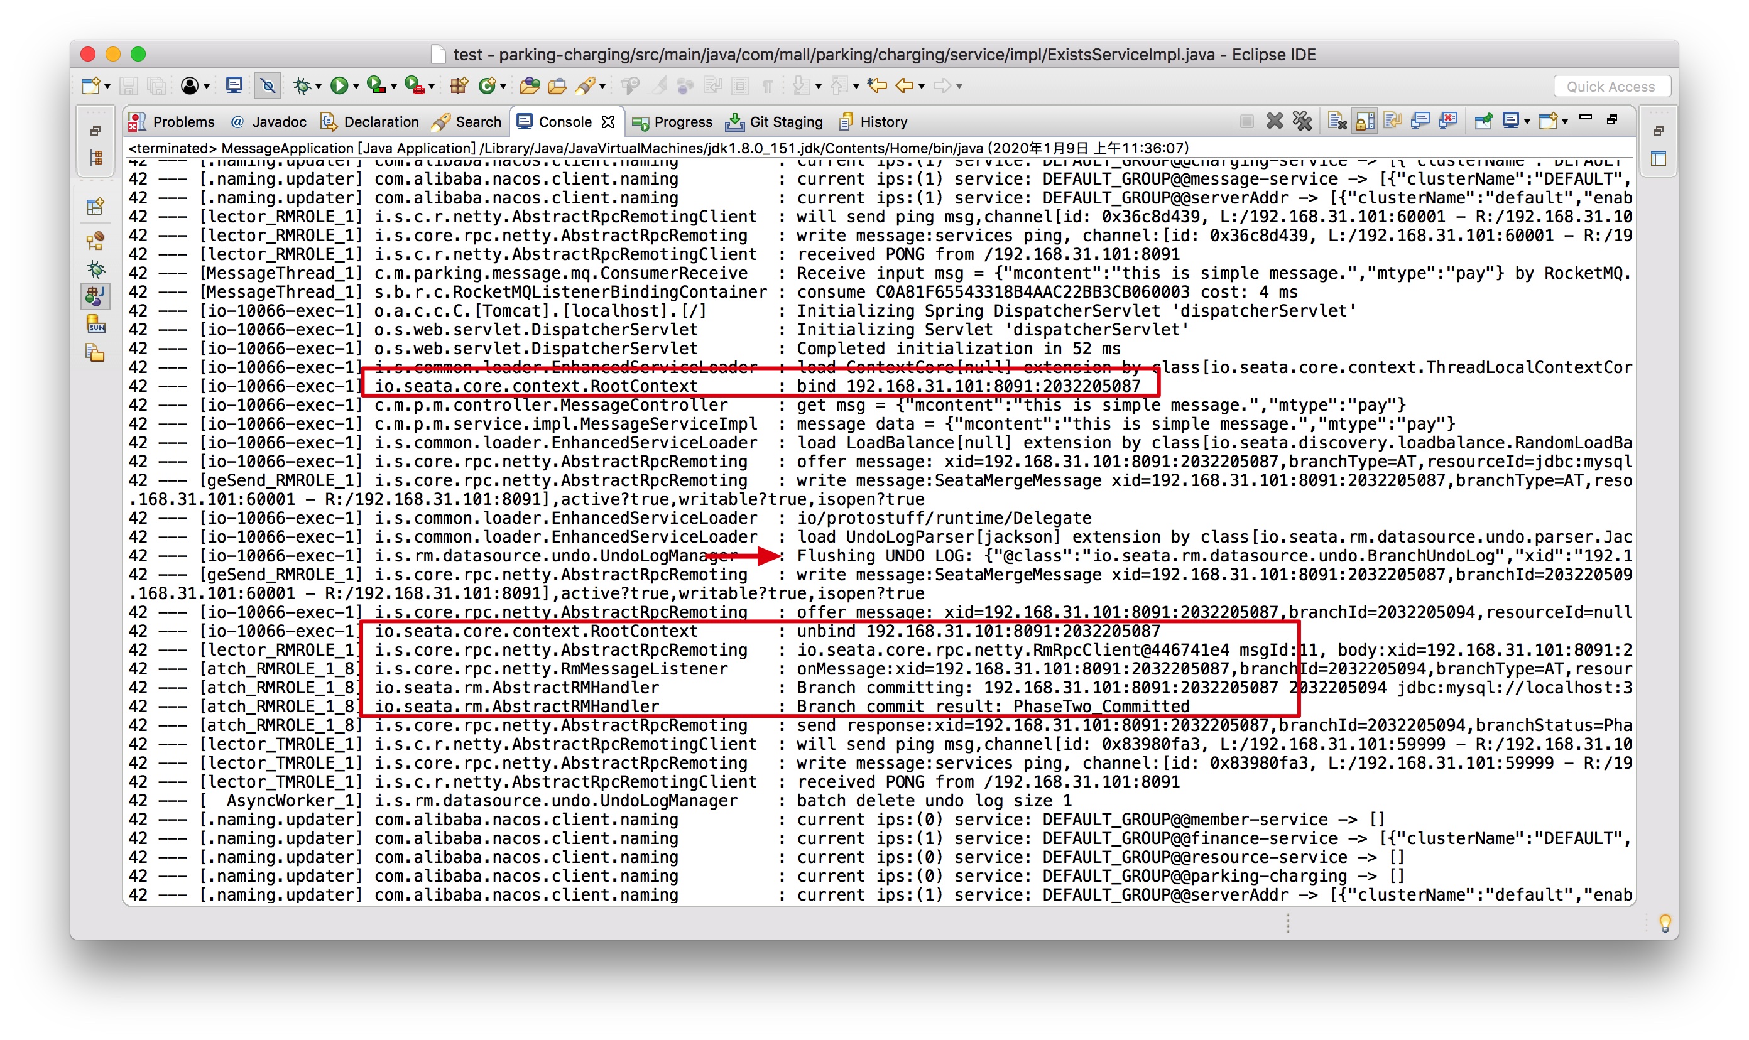This screenshot has height=1040, width=1749.
Task: Toggle Skip All Breakpoints button
Action: tap(268, 86)
